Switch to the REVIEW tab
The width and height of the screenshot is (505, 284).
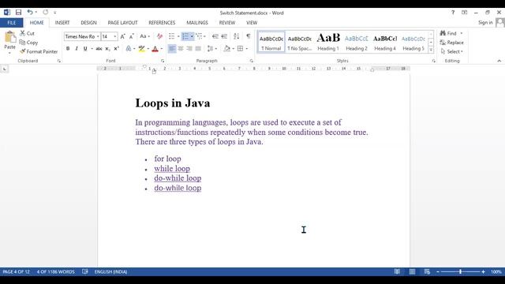coord(227,23)
